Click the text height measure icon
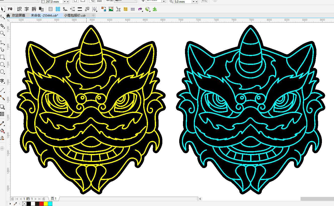Image resolution: width=334 pixels, height=206 pixels. coord(118,9)
